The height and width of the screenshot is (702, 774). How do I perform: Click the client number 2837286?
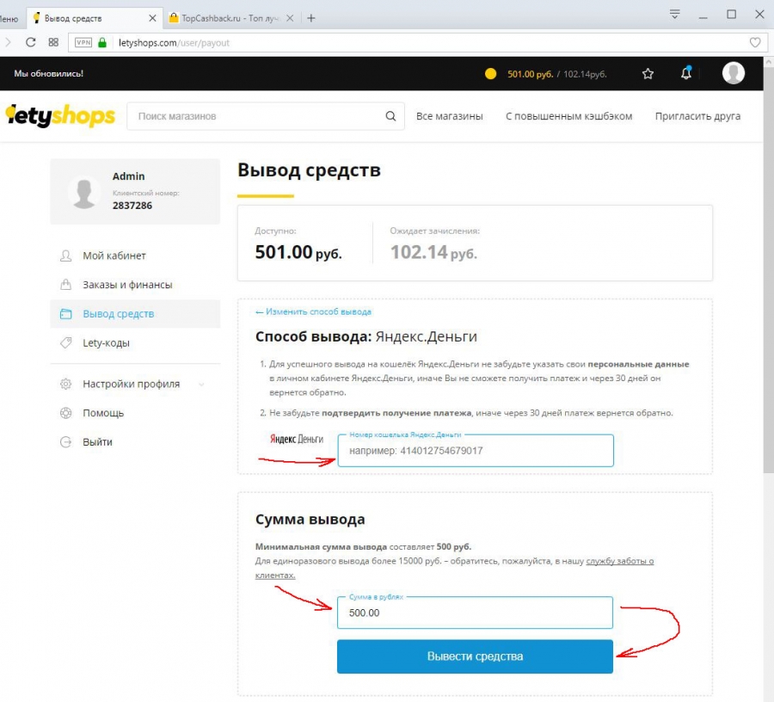[132, 206]
